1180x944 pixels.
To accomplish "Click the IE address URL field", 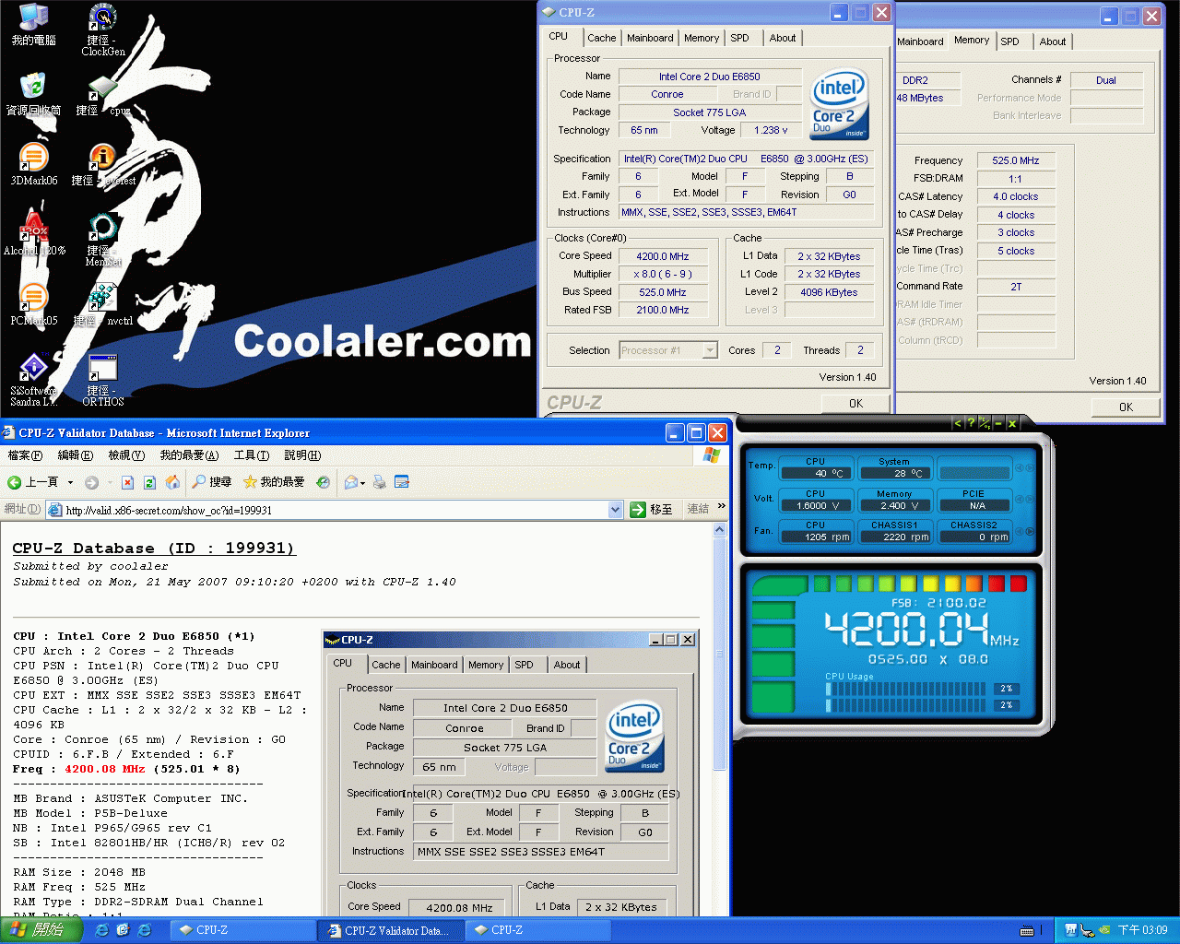I will click(336, 510).
